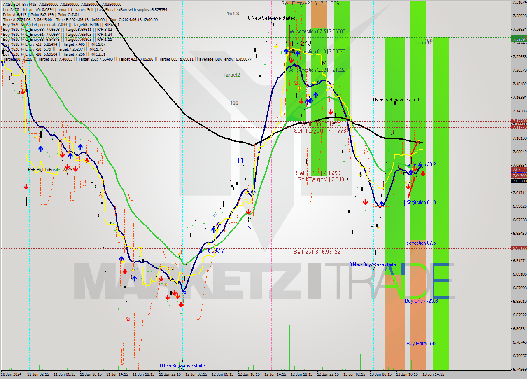Image resolution: width=527 pixels, height=379 pixels.
Task: Click the black 7.03500 current price tag
Action: click(x=519, y=181)
